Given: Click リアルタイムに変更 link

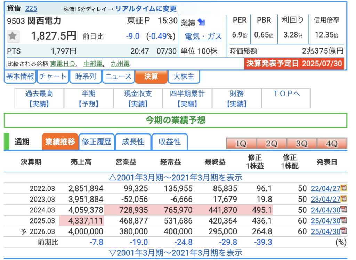Looking at the screenshot, I should click(x=146, y=9).
